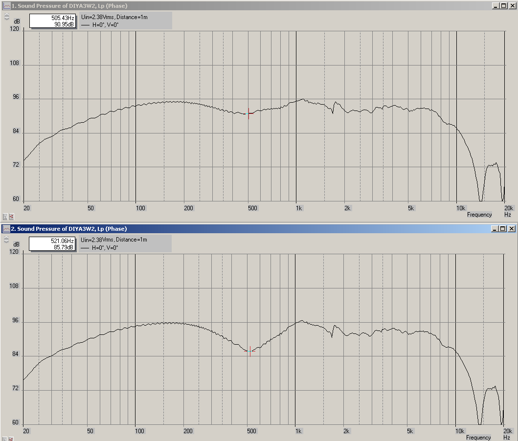Screen dimensions: 518x441
Task: Open window 2 system menu icon
Action: pos(6,229)
